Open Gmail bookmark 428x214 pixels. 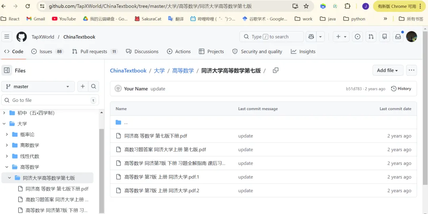[x=36, y=19]
